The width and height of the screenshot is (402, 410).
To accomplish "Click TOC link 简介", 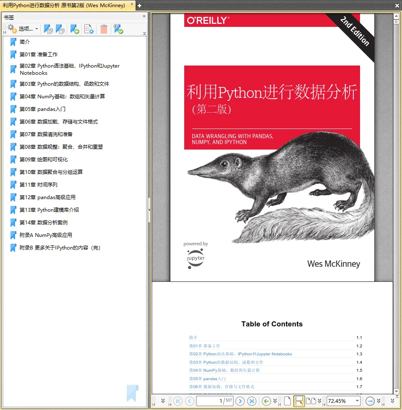I will (193, 338).
